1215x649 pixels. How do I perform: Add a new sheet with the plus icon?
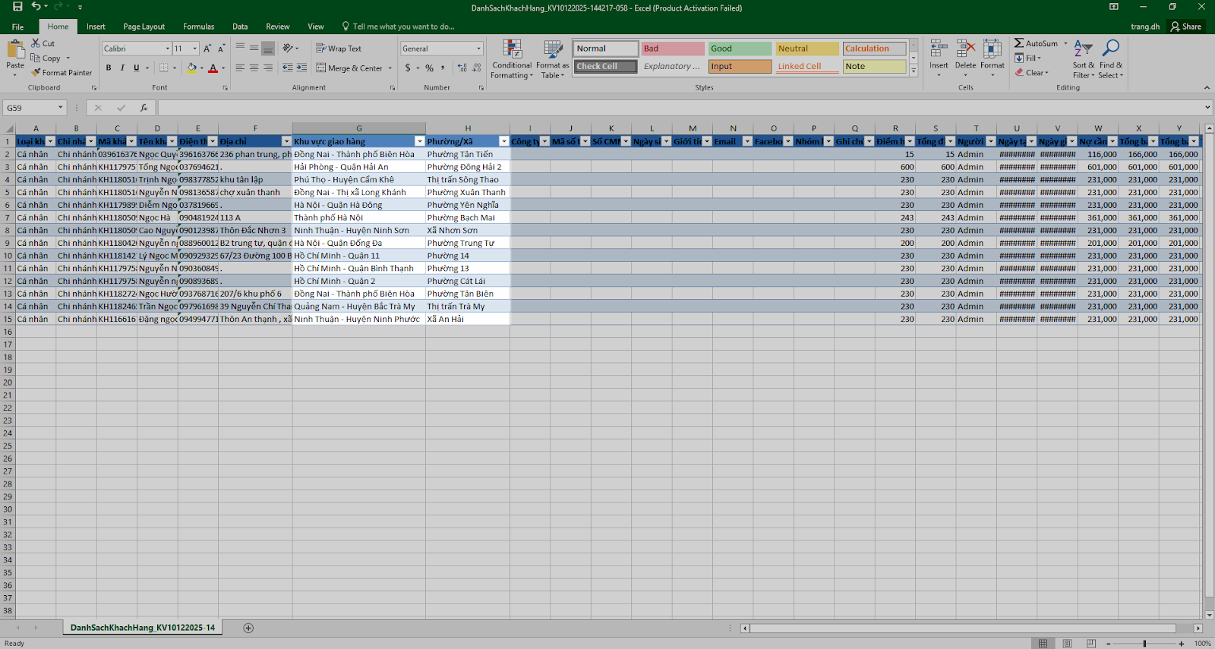click(248, 628)
